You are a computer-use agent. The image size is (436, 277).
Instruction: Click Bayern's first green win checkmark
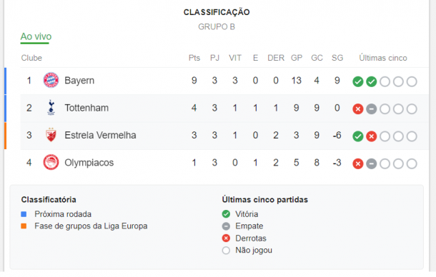[358, 81]
